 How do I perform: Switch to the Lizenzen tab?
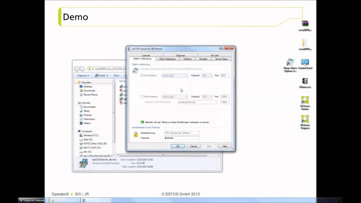(x=146, y=56)
